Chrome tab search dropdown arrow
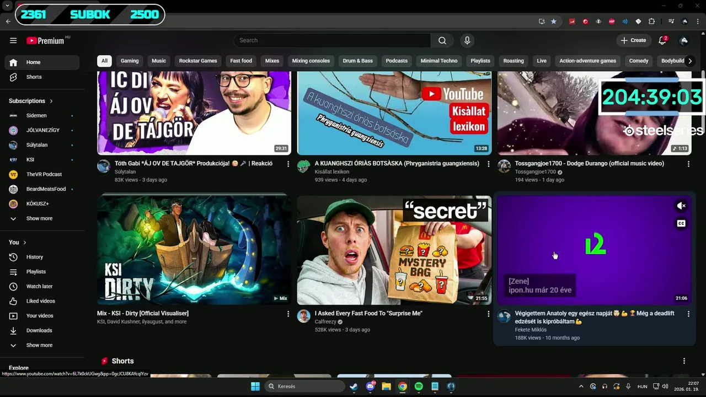 click(8, 6)
